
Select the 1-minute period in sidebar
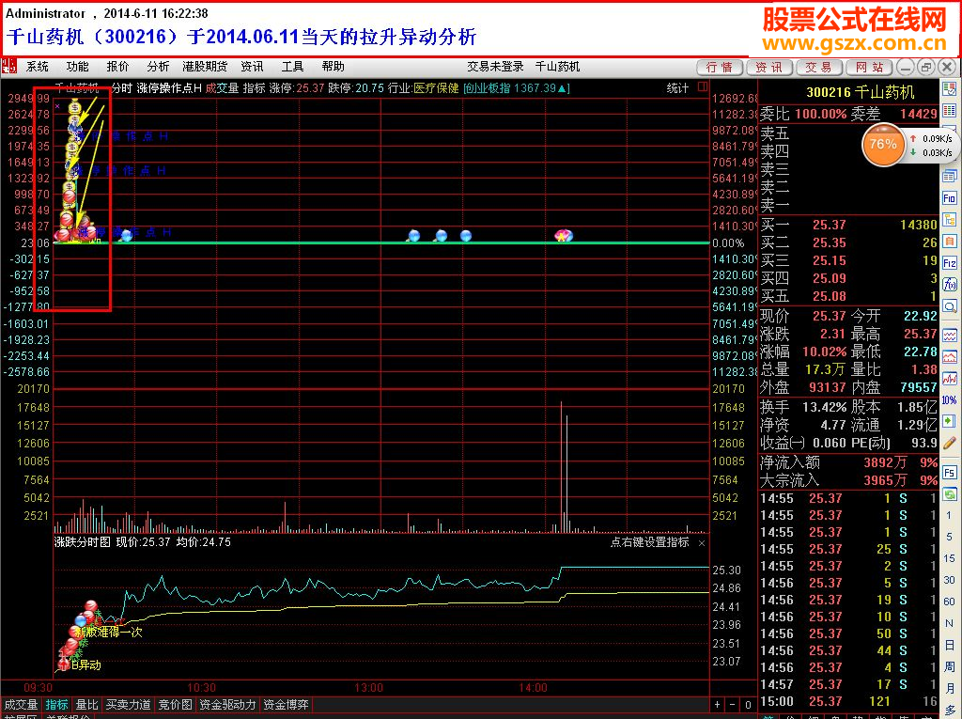949,515
